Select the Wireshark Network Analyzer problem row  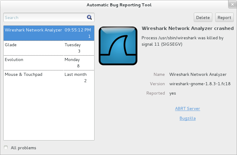click(x=49, y=33)
